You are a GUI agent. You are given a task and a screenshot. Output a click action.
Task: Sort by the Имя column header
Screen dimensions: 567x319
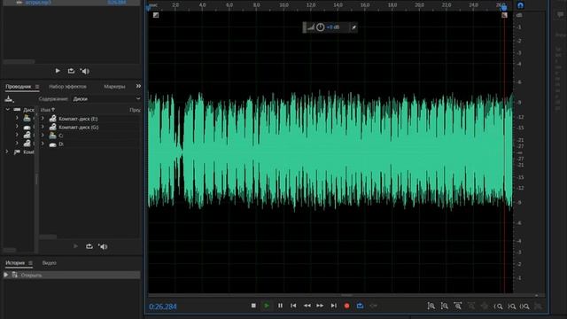point(47,110)
